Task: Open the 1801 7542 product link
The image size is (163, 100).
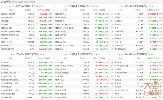Action: coord(59,49)
